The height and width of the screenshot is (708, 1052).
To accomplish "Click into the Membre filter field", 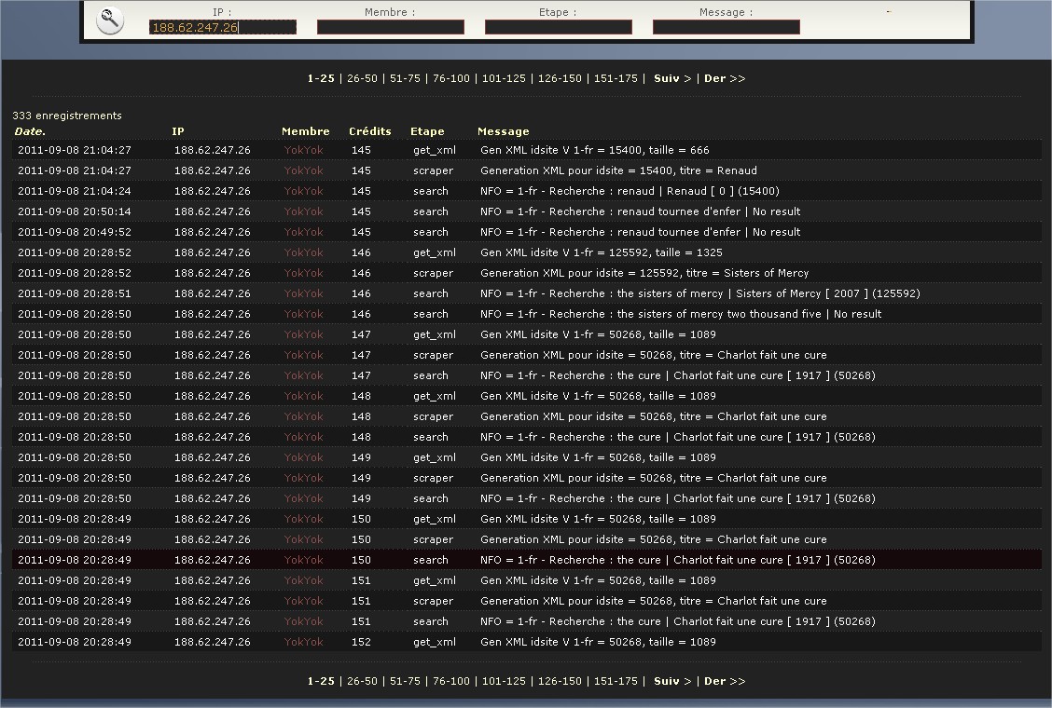I will coord(391,28).
